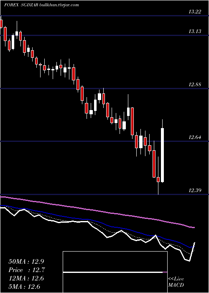Click the 13.22 price level label
209x293 pixels.
pyautogui.click(x=195, y=12)
